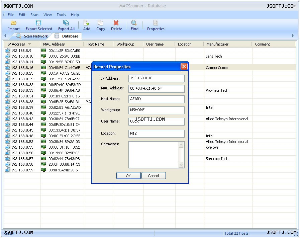The width and height of the screenshot is (300, 238).
Task: Click the Export Selected icon
Action: click(38, 23)
